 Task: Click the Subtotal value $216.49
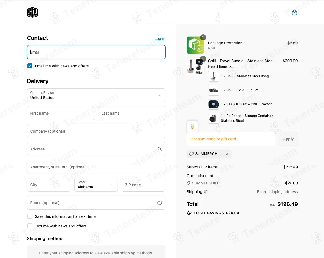point(290,167)
